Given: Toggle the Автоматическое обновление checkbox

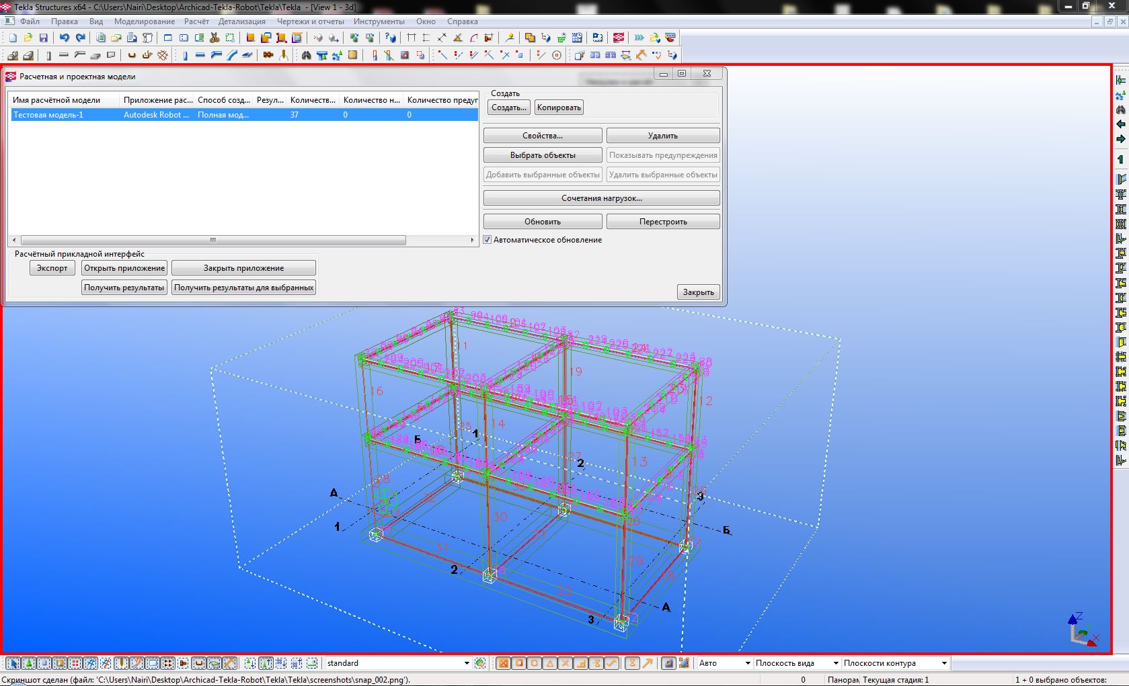Looking at the screenshot, I should pyautogui.click(x=488, y=240).
